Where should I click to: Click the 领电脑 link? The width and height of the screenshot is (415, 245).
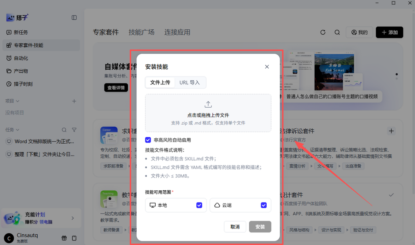tap(46, 222)
